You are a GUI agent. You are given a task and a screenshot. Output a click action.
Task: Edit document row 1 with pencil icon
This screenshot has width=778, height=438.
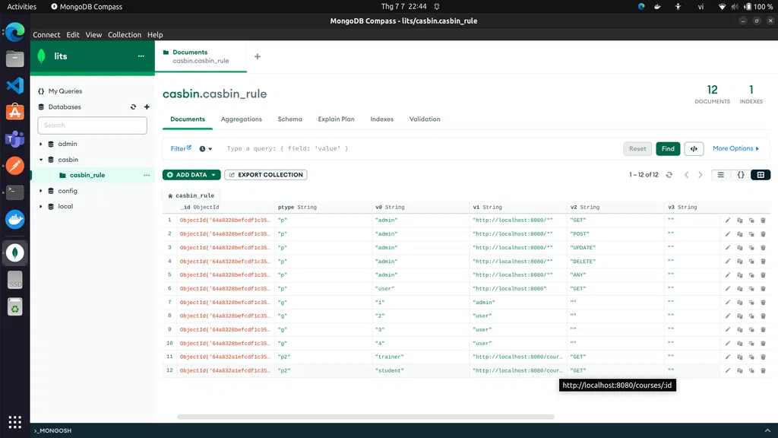pyautogui.click(x=727, y=220)
